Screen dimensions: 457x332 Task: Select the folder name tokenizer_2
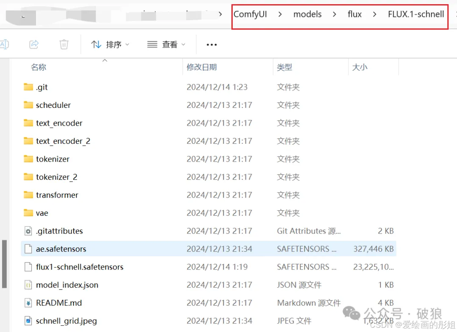pos(57,177)
